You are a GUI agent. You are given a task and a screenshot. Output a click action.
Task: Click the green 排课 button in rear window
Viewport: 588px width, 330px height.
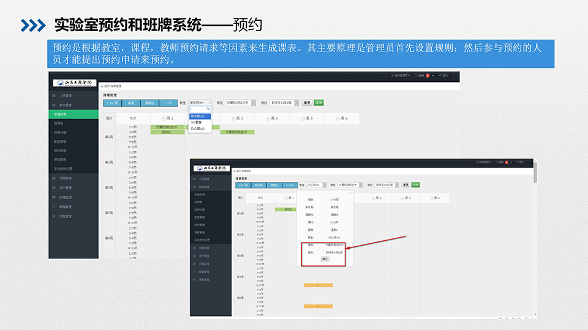click(x=318, y=103)
